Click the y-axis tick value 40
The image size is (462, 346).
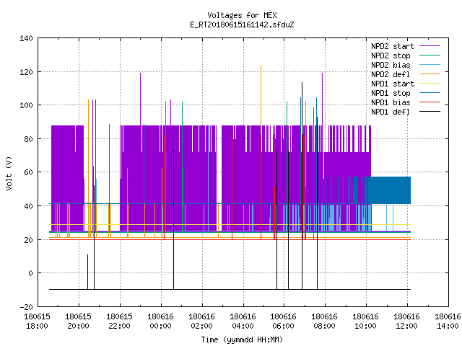[x=28, y=206]
